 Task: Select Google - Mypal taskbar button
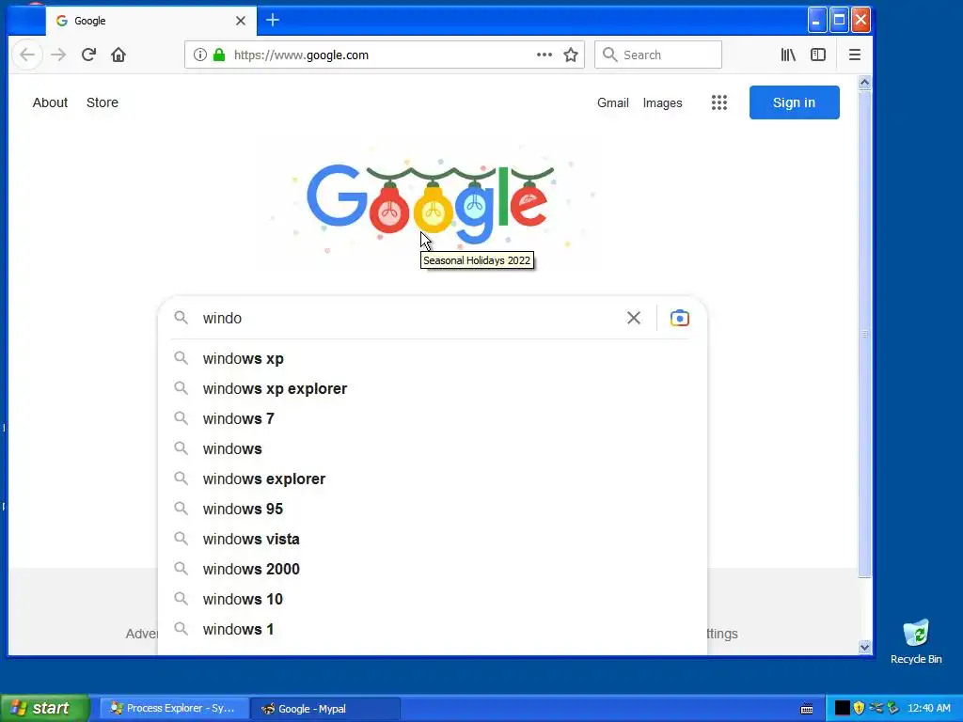pyautogui.click(x=325, y=709)
